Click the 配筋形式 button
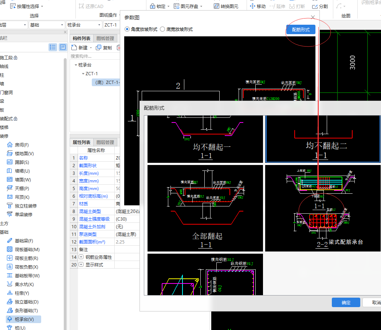The width and height of the screenshot is (381, 330). pyautogui.click(x=301, y=29)
